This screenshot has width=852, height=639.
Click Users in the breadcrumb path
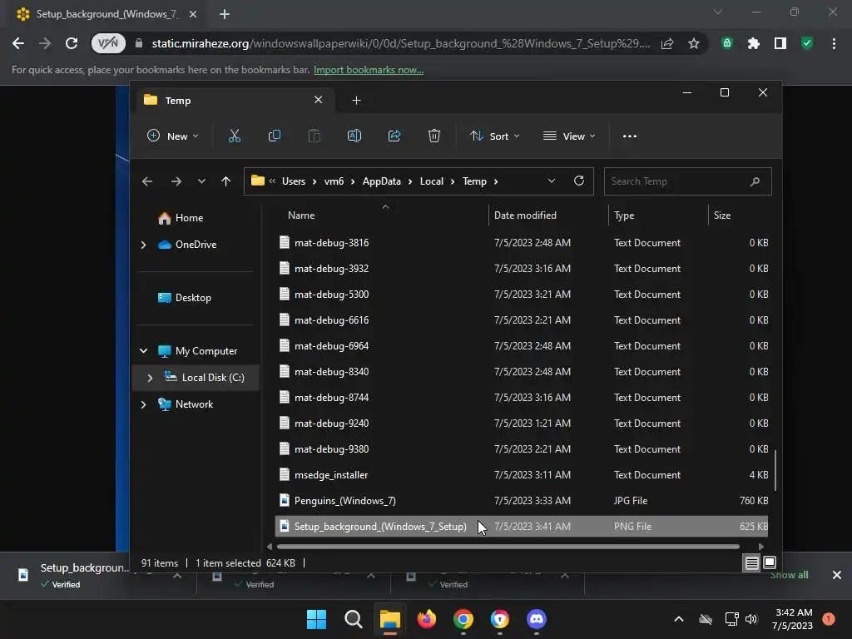[294, 181]
